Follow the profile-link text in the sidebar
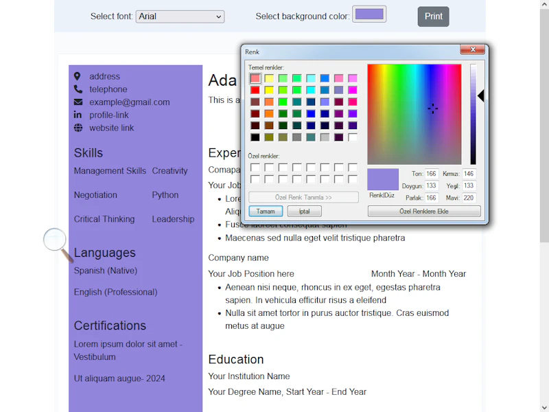549x412 pixels. (108, 115)
